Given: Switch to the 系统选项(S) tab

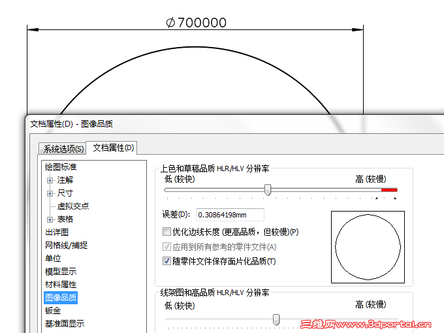Looking at the screenshot, I should click(62, 149).
